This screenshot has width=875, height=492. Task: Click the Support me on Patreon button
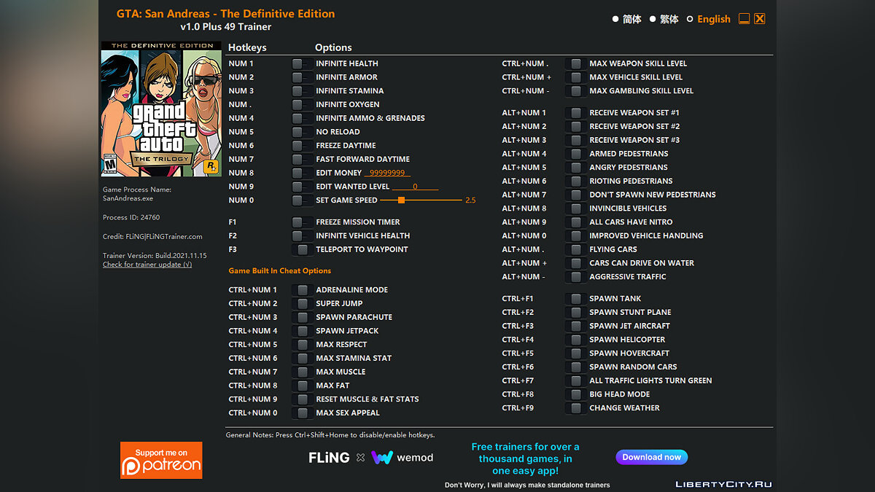(161, 460)
